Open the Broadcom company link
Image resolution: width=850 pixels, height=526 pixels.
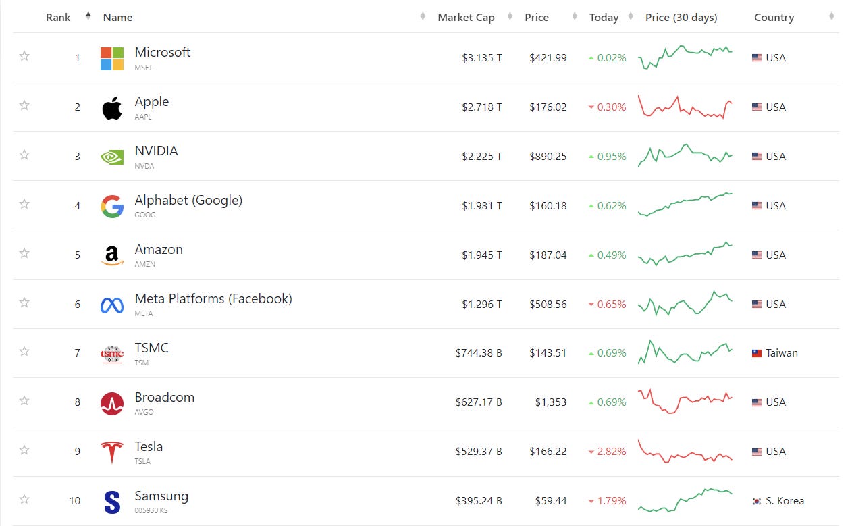pyautogui.click(x=165, y=397)
